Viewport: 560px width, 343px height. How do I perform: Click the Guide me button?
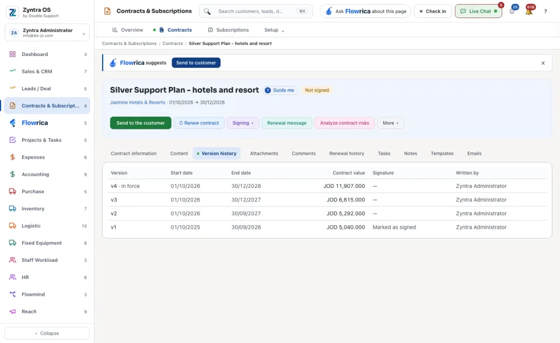click(281, 90)
